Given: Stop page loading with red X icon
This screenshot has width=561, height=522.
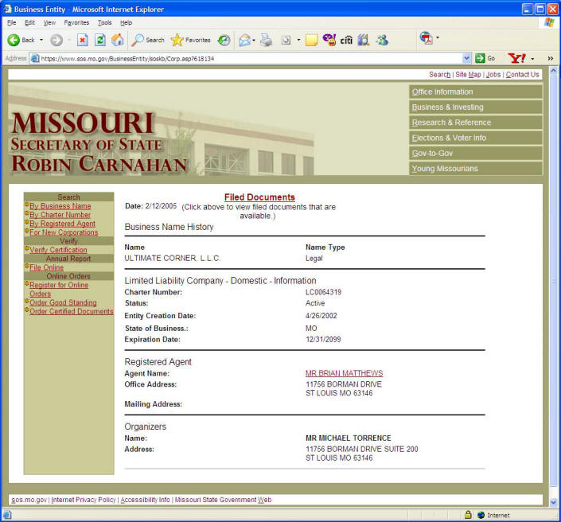Looking at the screenshot, I should [x=82, y=40].
